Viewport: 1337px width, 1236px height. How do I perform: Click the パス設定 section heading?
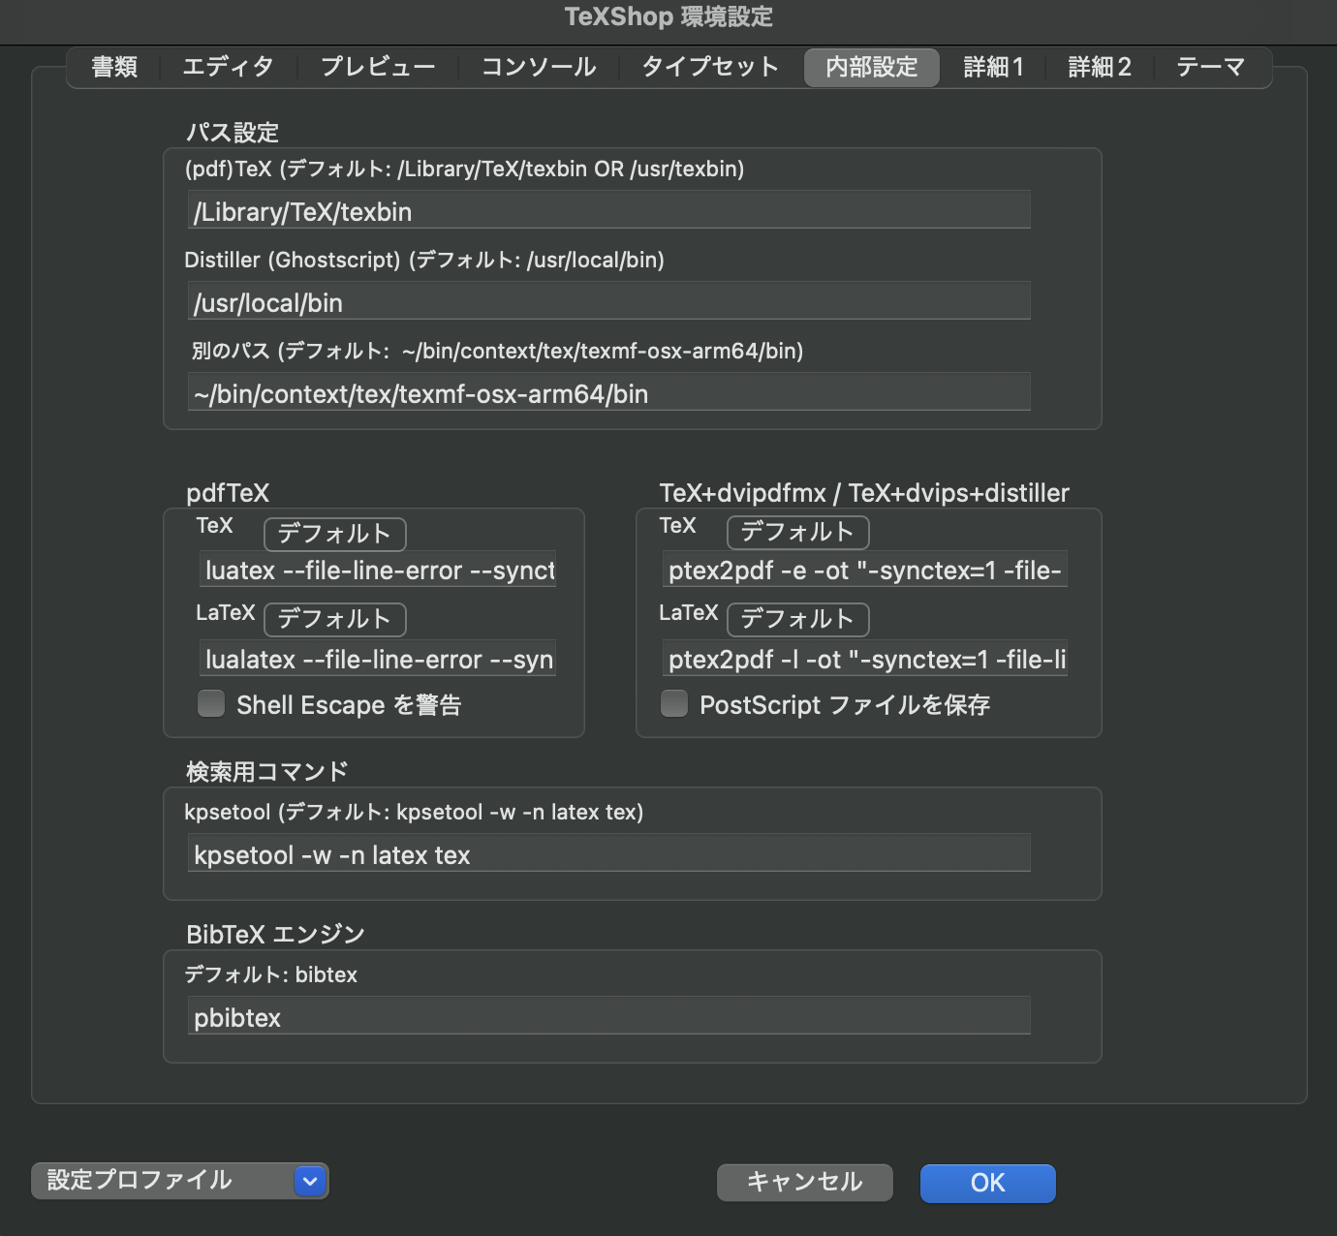pyautogui.click(x=233, y=133)
